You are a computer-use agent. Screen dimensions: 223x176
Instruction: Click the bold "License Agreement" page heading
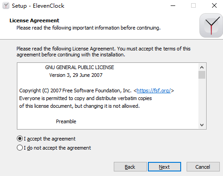(x=34, y=20)
